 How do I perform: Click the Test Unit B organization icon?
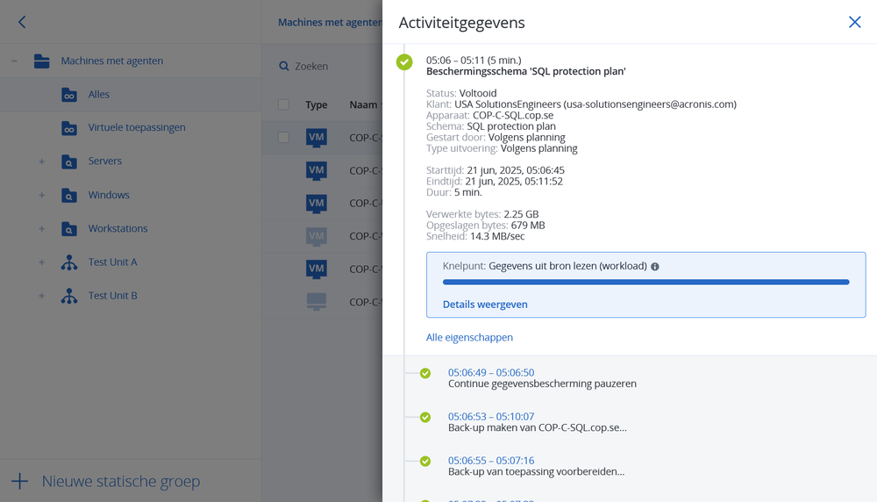[68, 296]
